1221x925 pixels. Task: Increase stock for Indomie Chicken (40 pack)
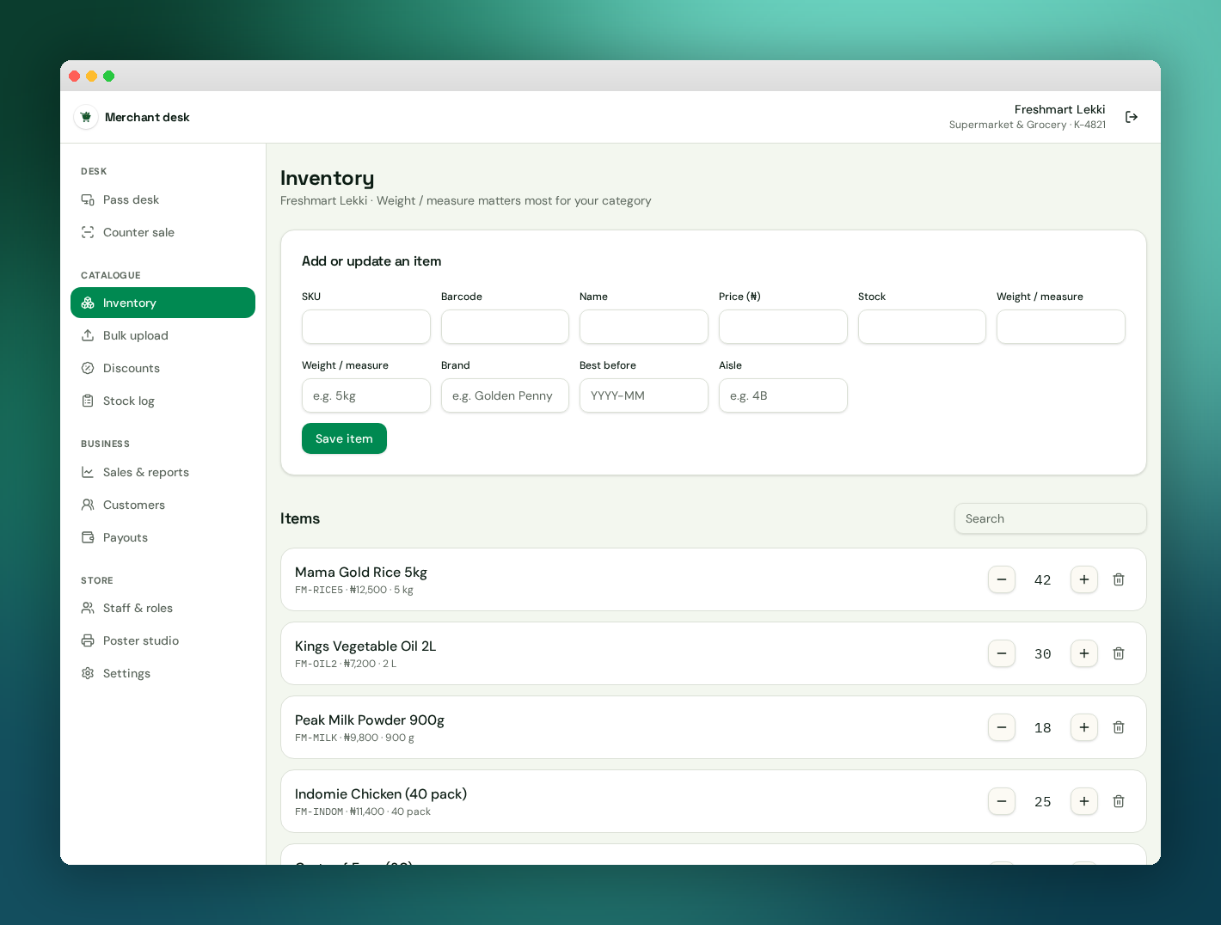1084,801
